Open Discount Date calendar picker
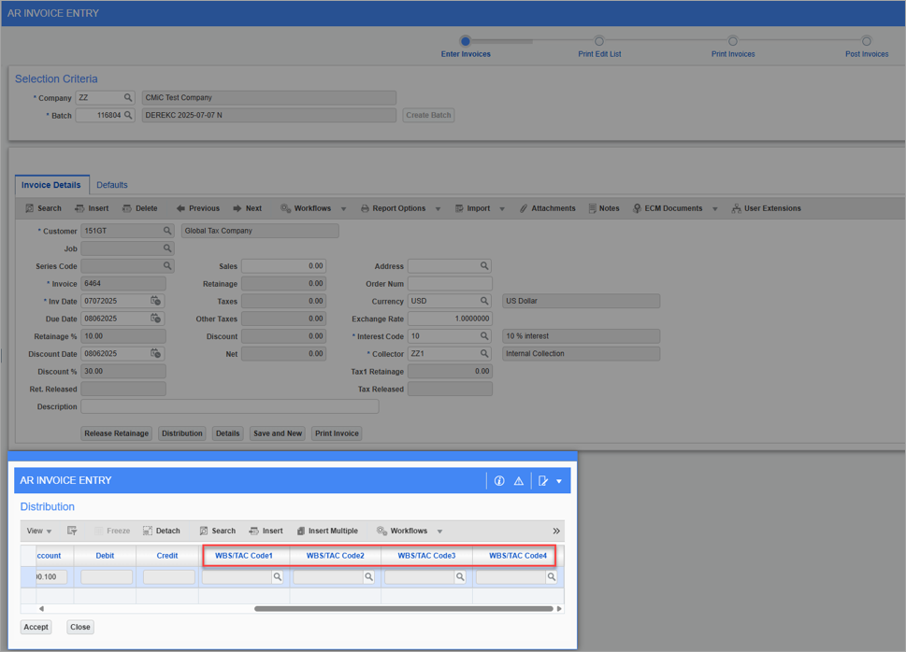This screenshot has width=906, height=652. [155, 353]
